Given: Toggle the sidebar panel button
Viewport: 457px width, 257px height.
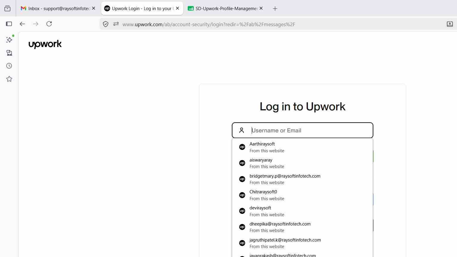Looking at the screenshot, I should (9, 24).
